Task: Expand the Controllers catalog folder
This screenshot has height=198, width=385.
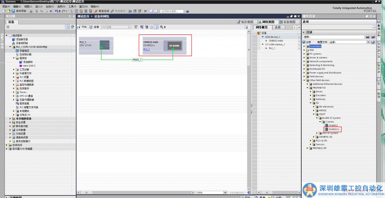Action: click(x=304, y=46)
